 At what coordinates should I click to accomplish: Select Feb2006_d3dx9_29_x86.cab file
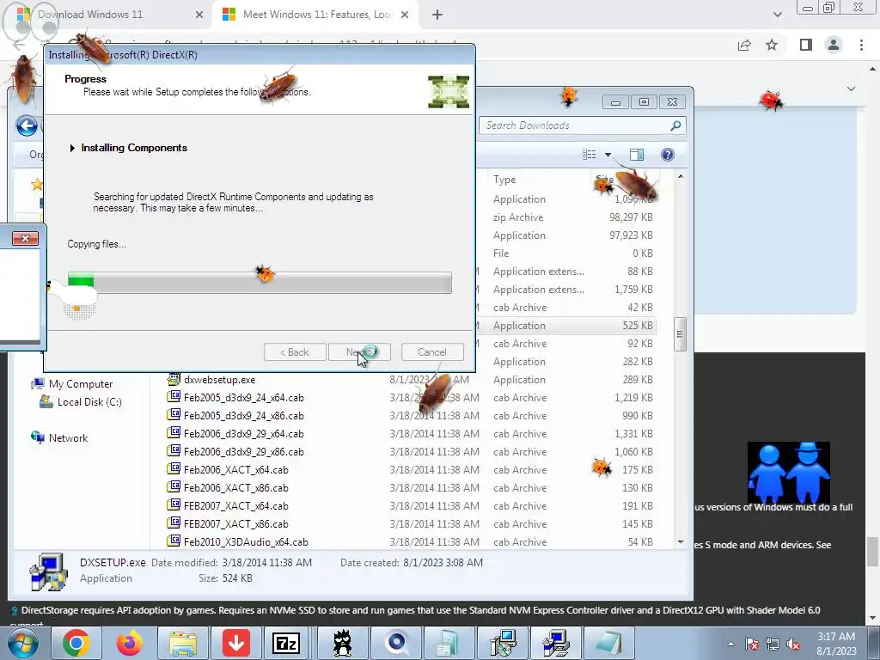pos(243,452)
